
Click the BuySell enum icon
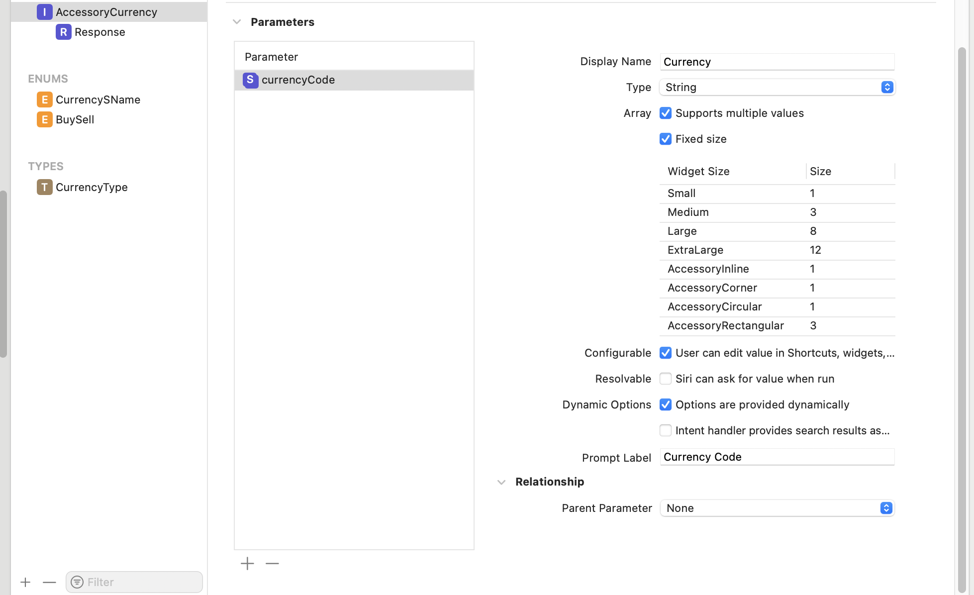point(44,119)
